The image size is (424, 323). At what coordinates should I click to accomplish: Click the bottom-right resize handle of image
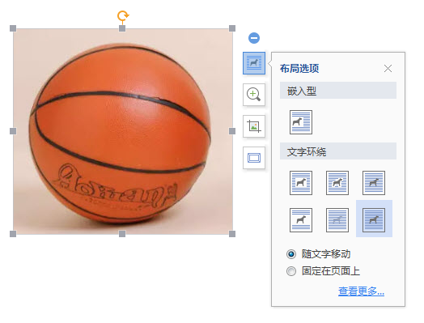[x=232, y=234]
